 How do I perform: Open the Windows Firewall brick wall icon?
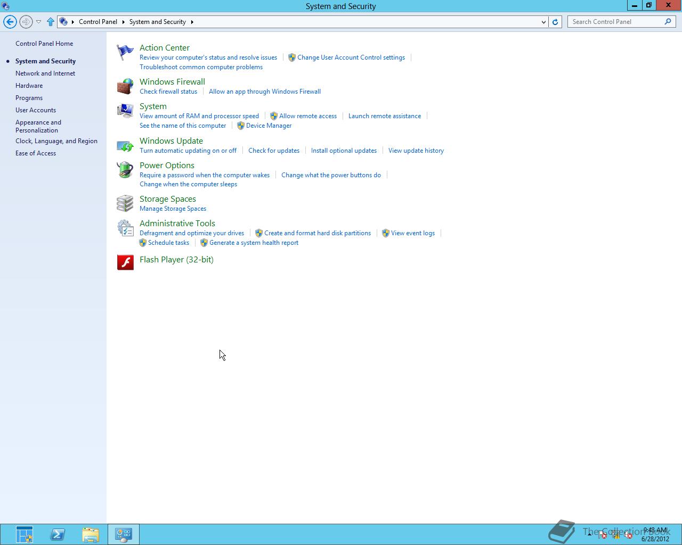pos(125,86)
